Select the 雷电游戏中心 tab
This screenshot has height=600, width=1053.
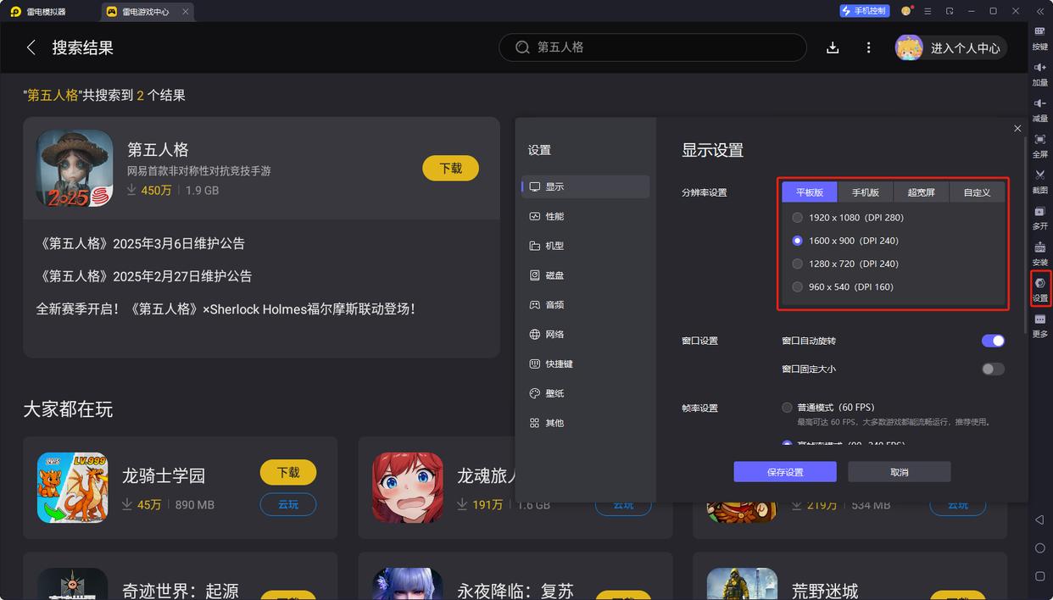[x=147, y=12]
